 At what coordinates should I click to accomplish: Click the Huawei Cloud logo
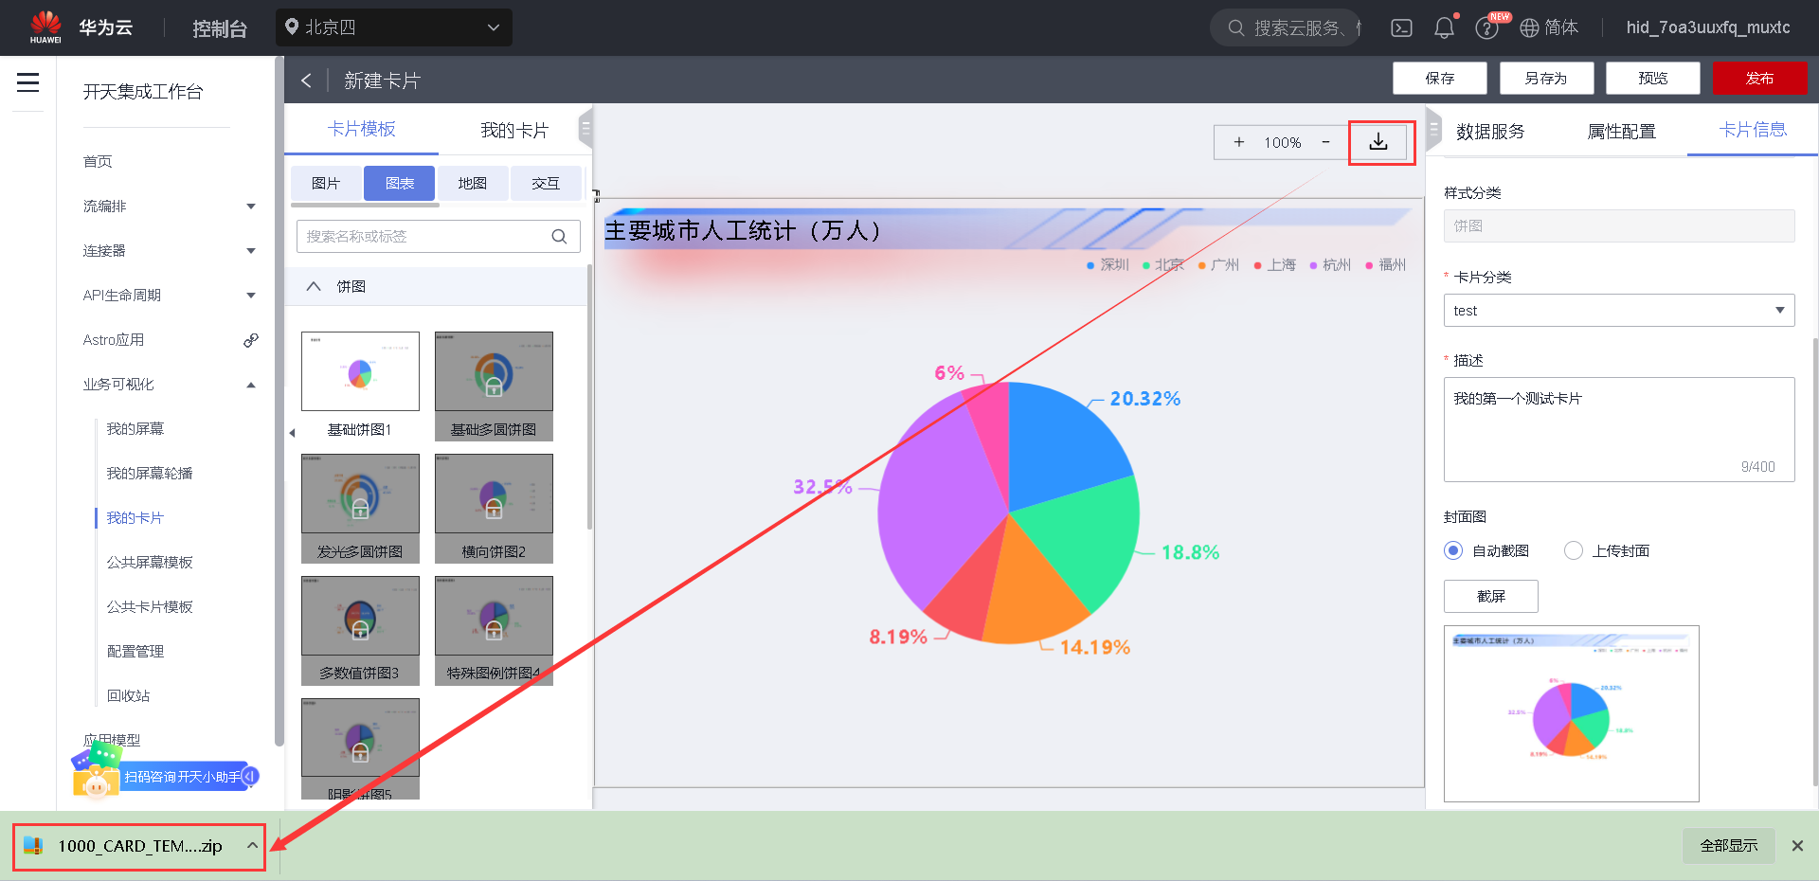point(45,27)
